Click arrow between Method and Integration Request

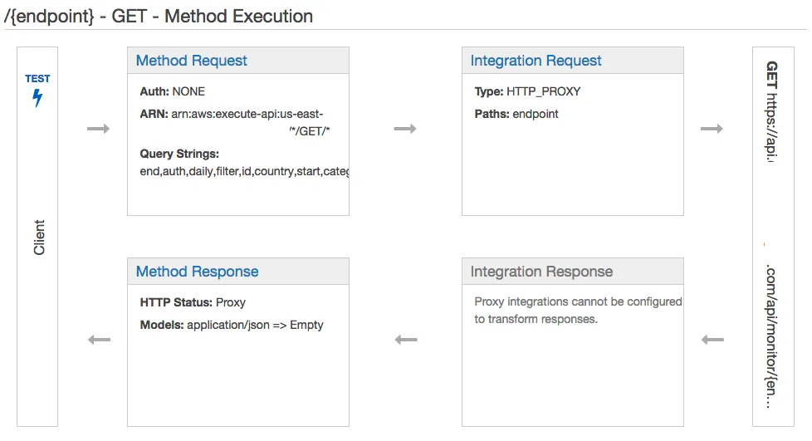point(405,129)
